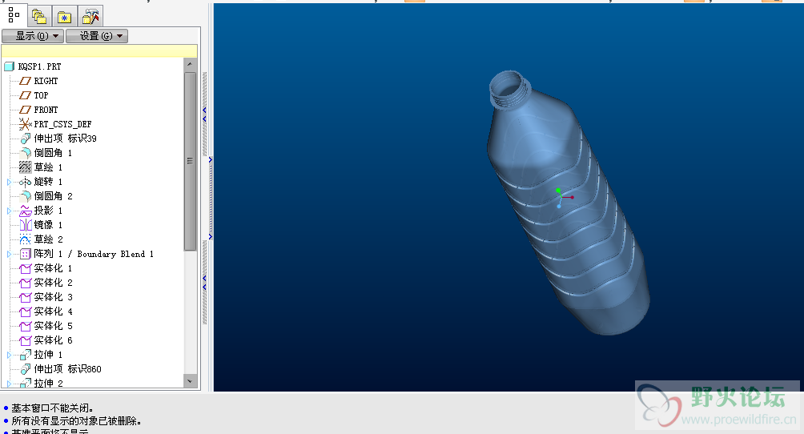Select the 投影 1 projection icon
Screen dimensions: 804x434
25,211
